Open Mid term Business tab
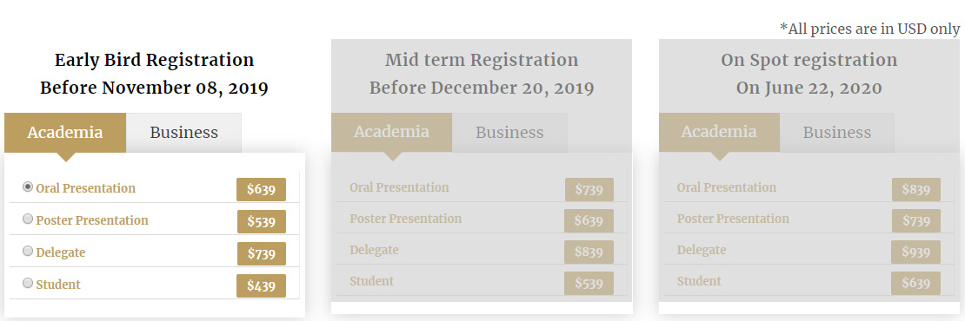This screenshot has width=965, height=321. [x=509, y=133]
